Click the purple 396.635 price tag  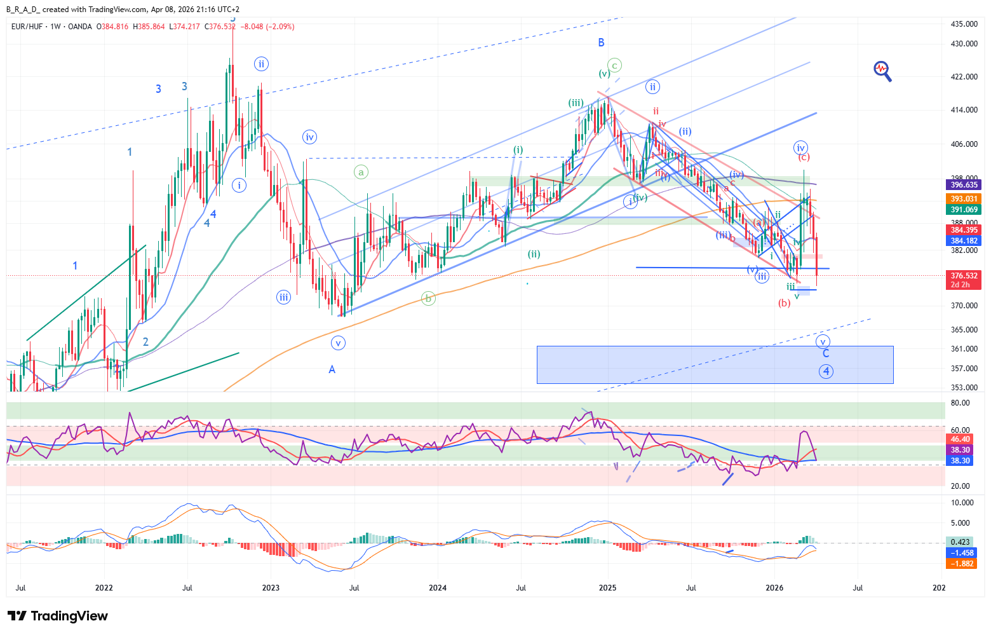click(x=964, y=185)
